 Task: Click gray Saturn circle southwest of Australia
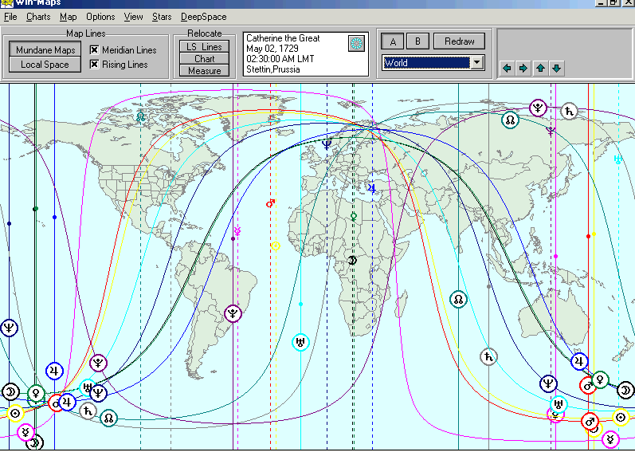point(488,356)
